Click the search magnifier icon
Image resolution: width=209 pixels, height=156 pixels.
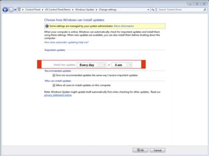[x=205, y=10]
